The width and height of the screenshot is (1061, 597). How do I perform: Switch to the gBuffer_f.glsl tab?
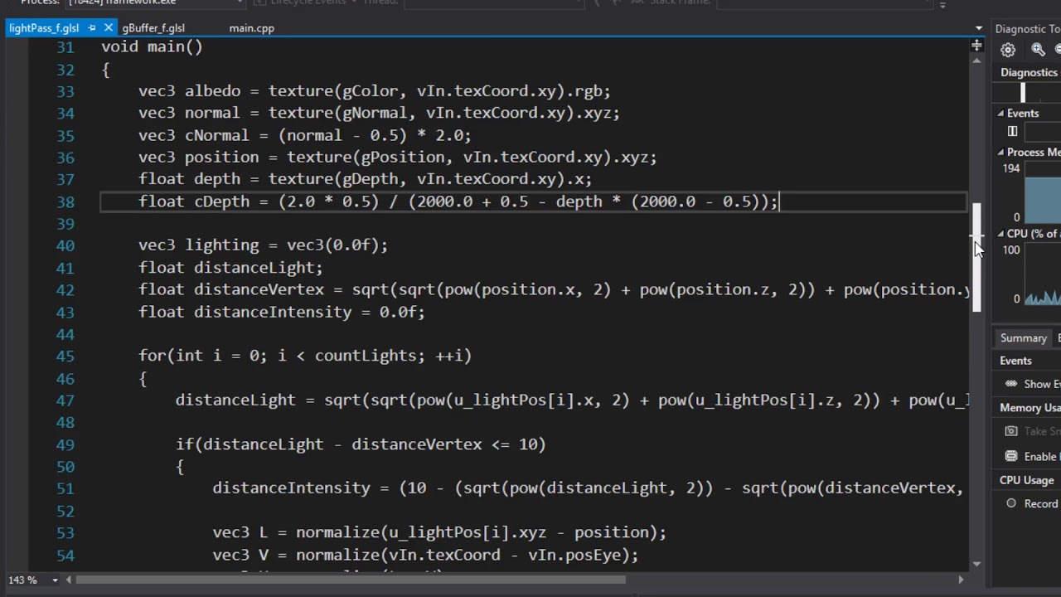click(153, 28)
